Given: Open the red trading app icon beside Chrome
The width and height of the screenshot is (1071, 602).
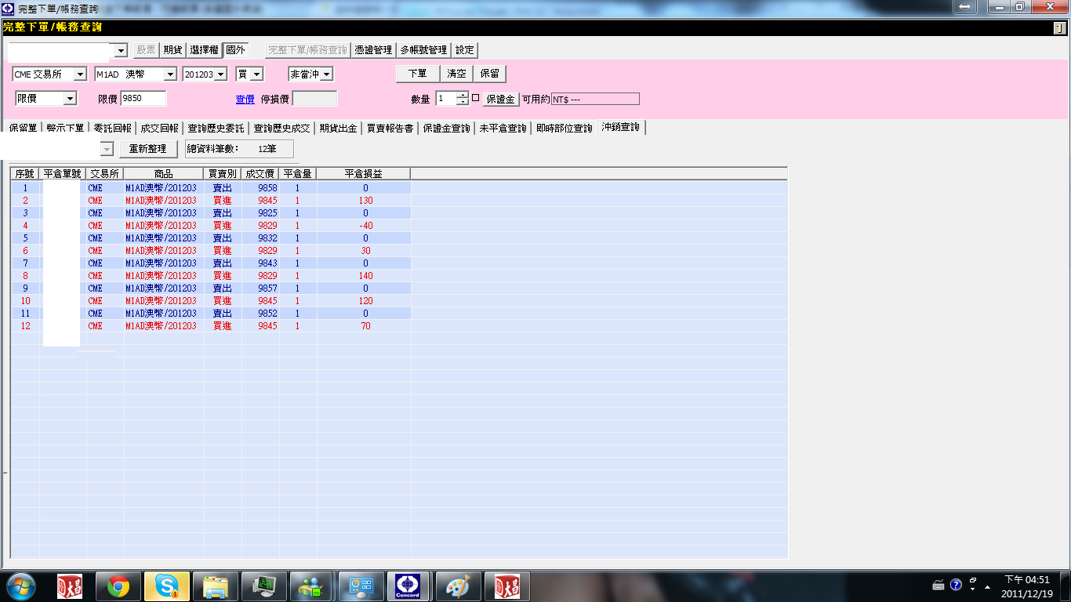Looking at the screenshot, I should tap(70, 586).
